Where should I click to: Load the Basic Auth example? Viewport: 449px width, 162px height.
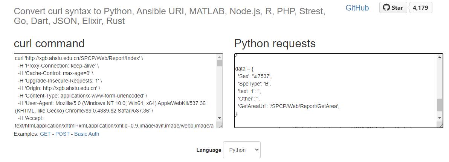pyautogui.click(x=87, y=134)
